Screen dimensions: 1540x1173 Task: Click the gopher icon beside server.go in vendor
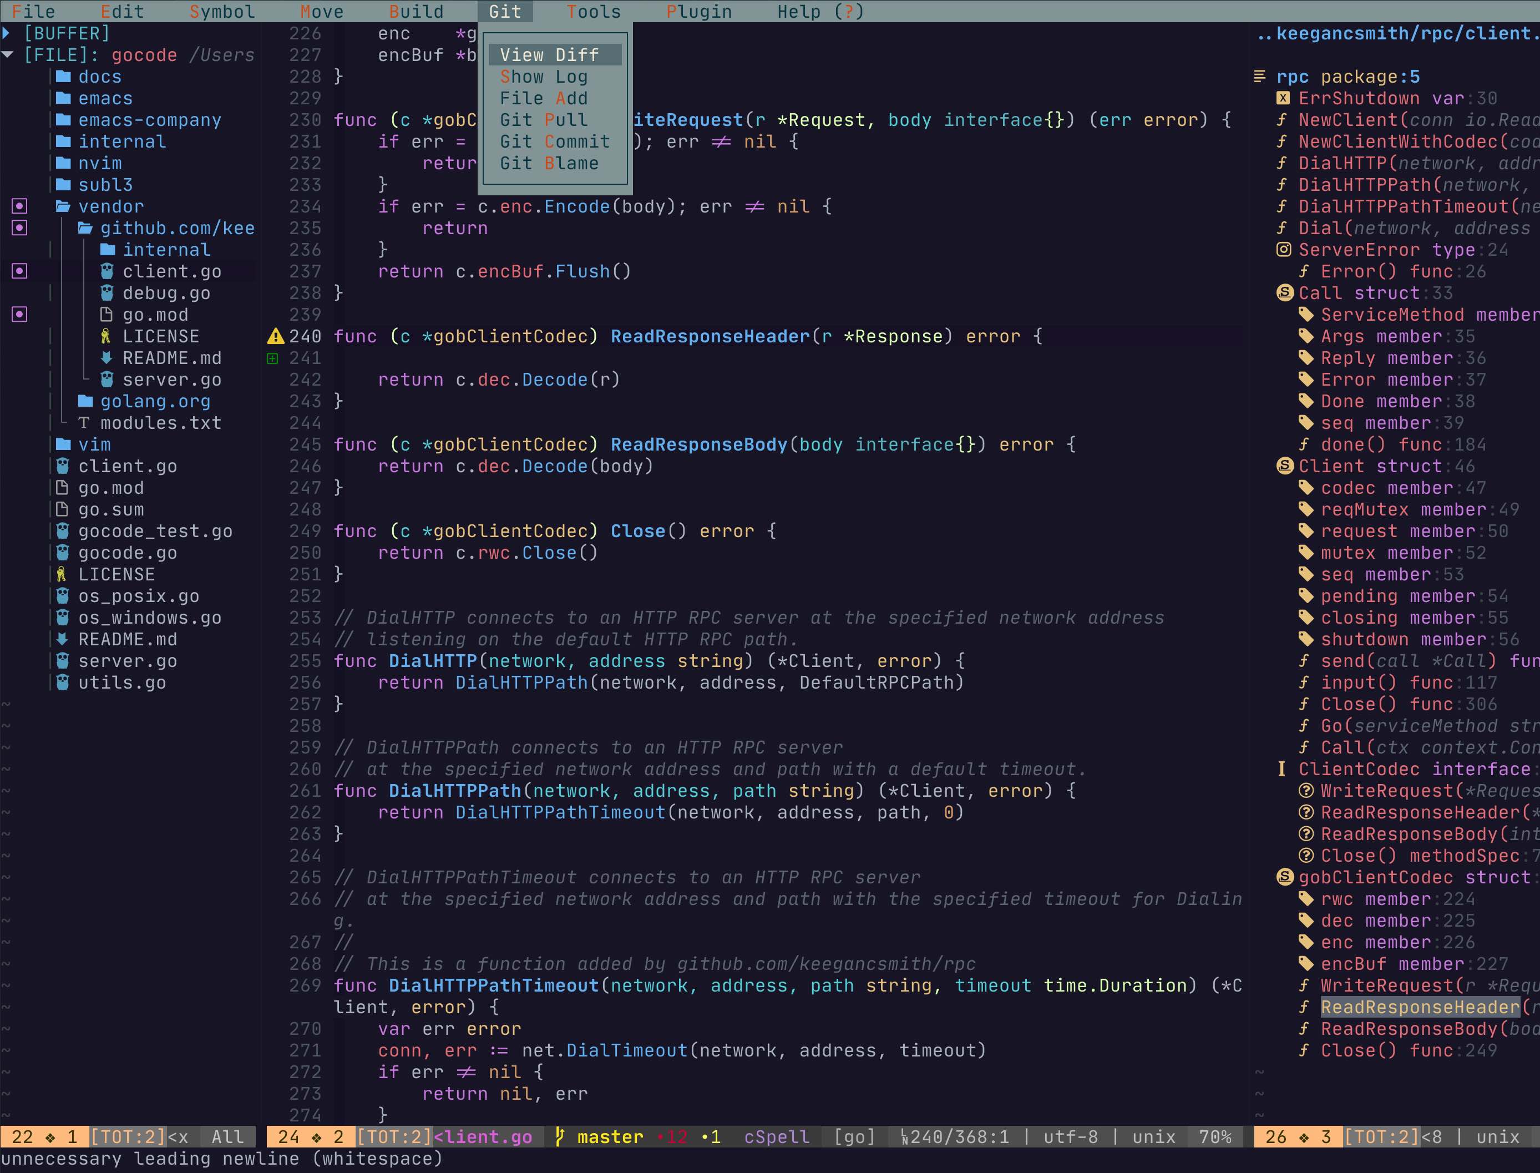point(107,380)
